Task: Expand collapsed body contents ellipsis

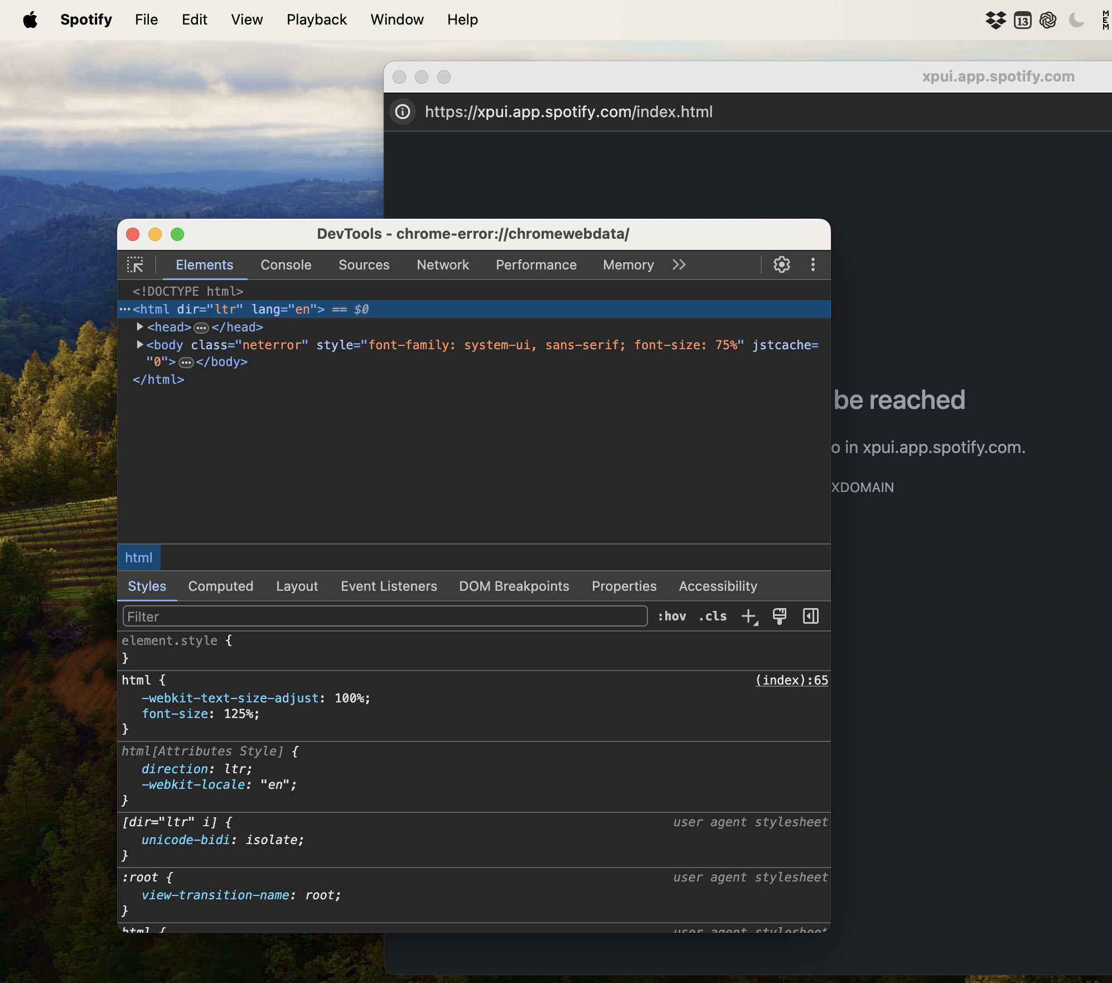Action: point(186,363)
